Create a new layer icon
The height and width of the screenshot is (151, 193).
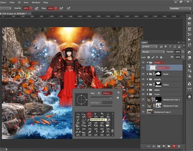point(174,146)
